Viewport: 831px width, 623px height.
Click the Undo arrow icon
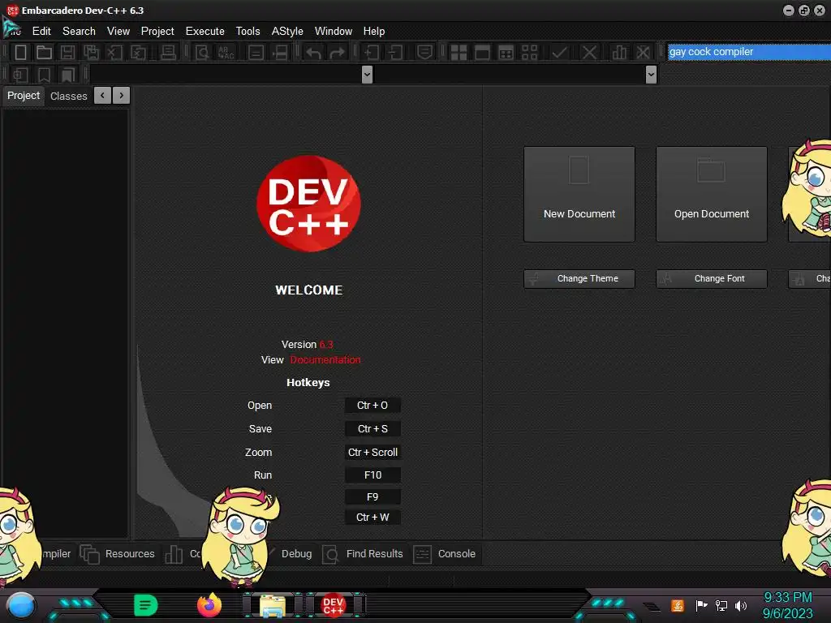tap(314, 53)
